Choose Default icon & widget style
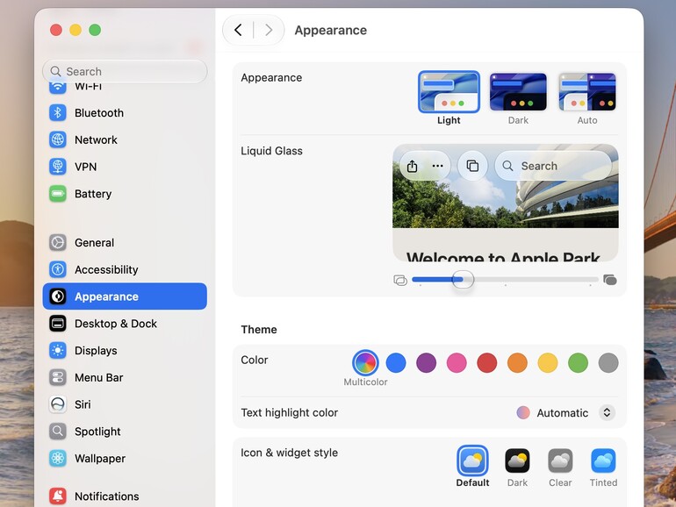This screenshot has height=507, width=676. [472, 461]
